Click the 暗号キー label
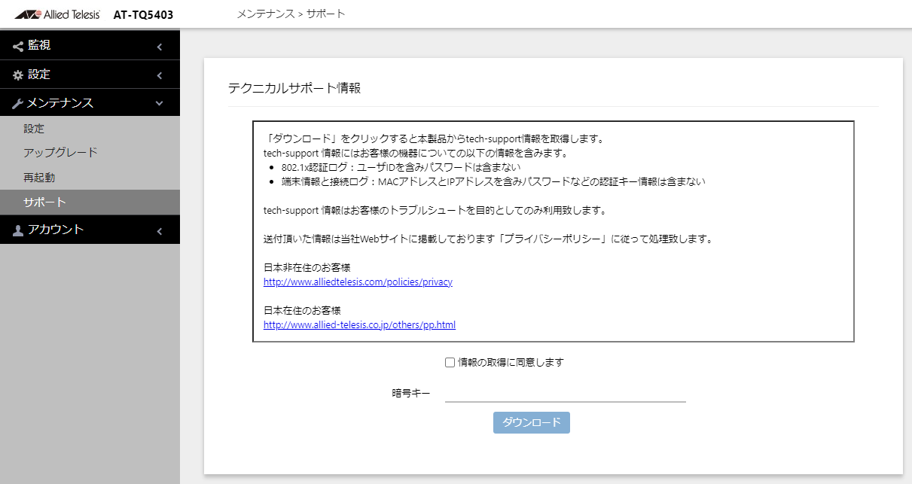The width and height of the screenshot is (912, 484). tap(411, 393)
